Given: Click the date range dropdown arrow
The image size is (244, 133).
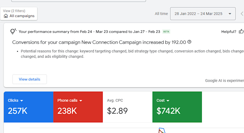Looking at the screenshot, I should click(230, 14).
